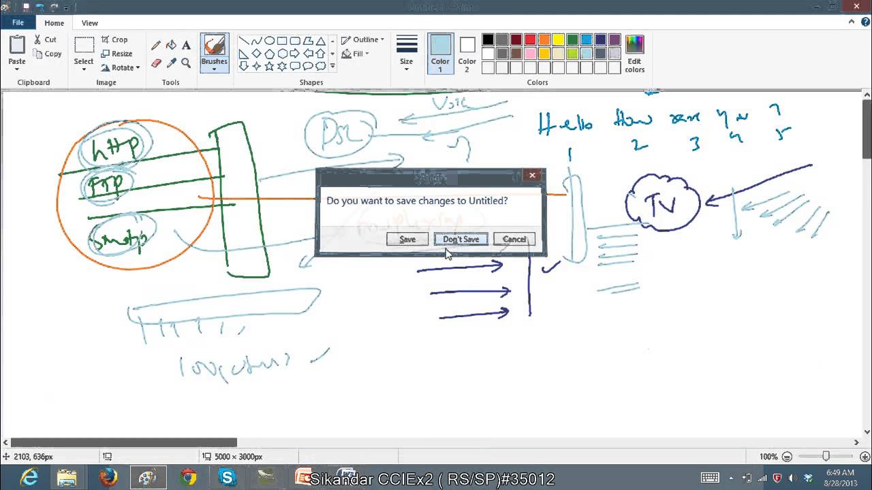Click Save in the dialog

pyautogui.click(x=407, y=239)
